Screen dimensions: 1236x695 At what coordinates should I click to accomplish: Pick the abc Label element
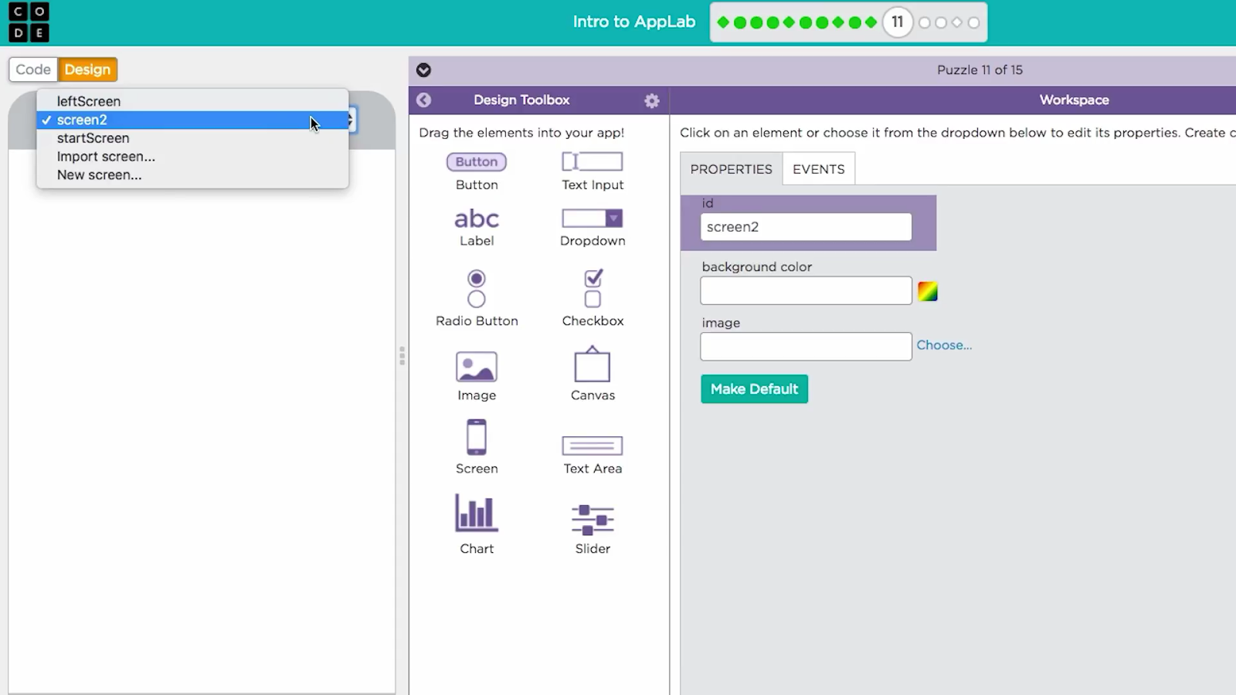(x=477, y=219)
